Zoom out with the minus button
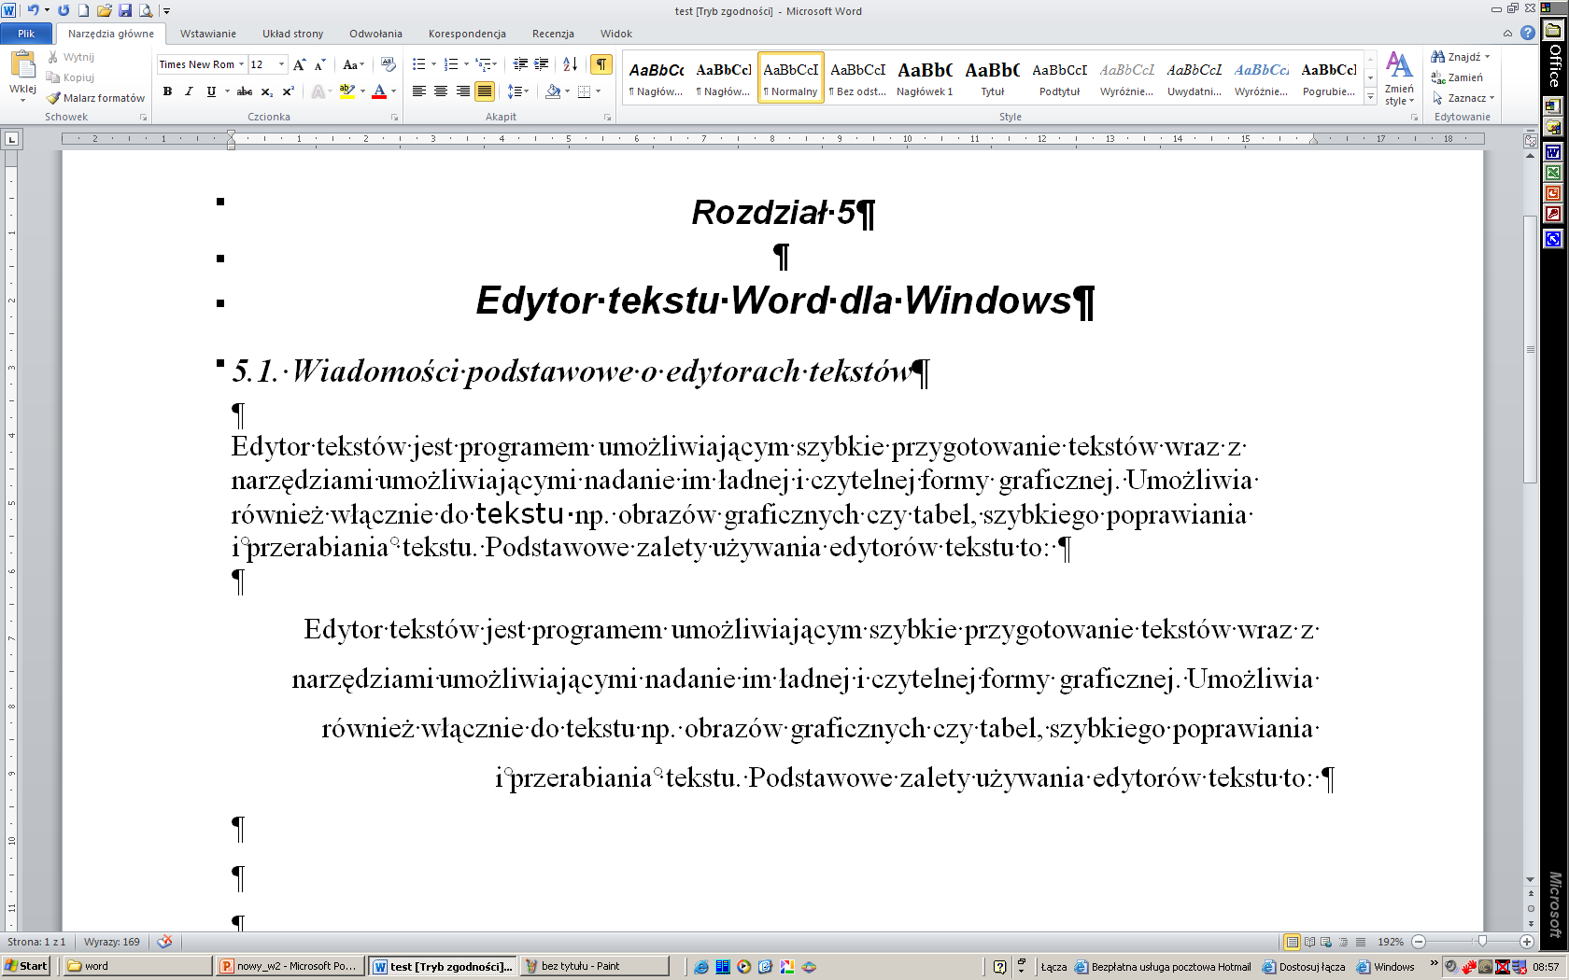Viewport: 1569px width, 980px height. [1419, 942]
